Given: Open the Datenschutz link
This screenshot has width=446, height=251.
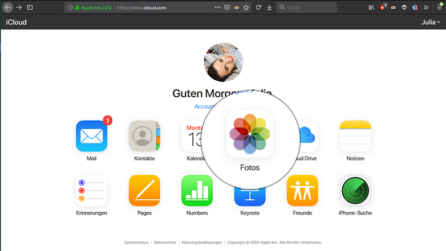Looking at the screenshot, I should (165, 242).
